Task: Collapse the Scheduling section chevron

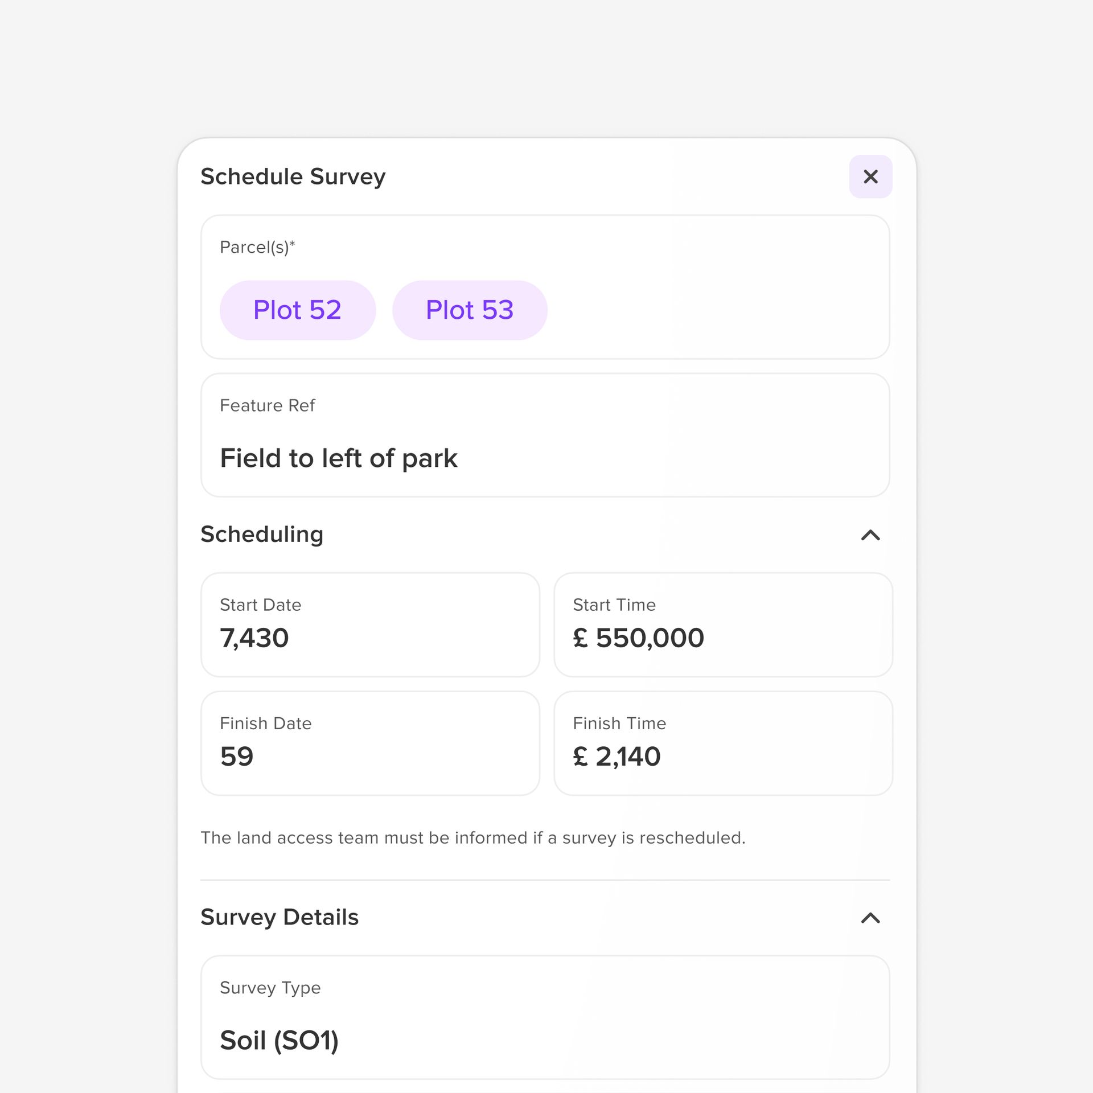Action: tap(870, 535)
